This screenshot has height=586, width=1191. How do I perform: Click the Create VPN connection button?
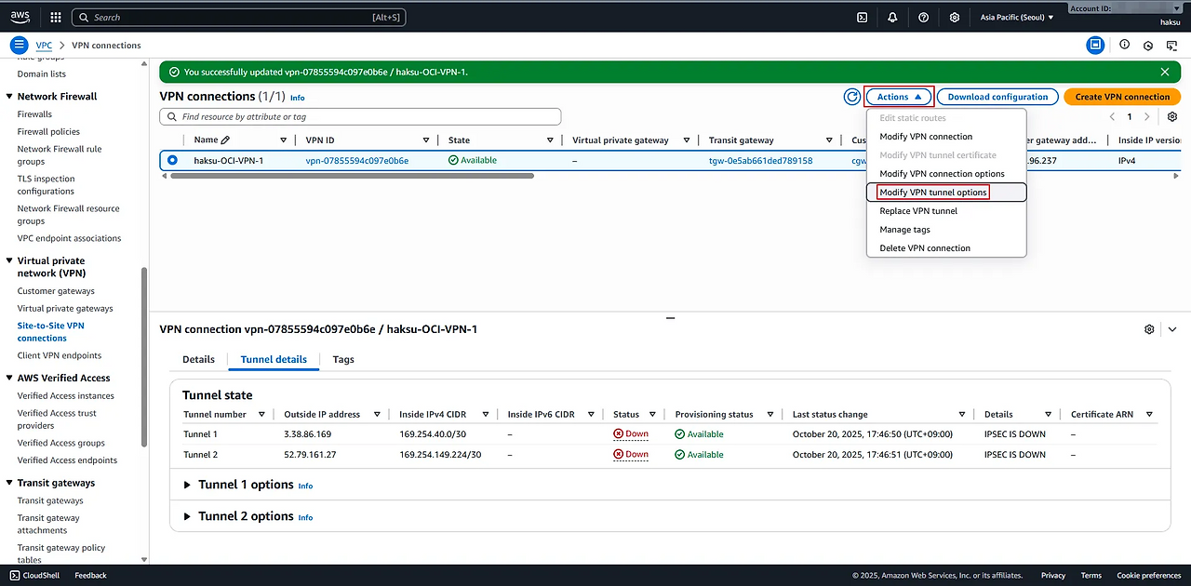pos(1122,97)
